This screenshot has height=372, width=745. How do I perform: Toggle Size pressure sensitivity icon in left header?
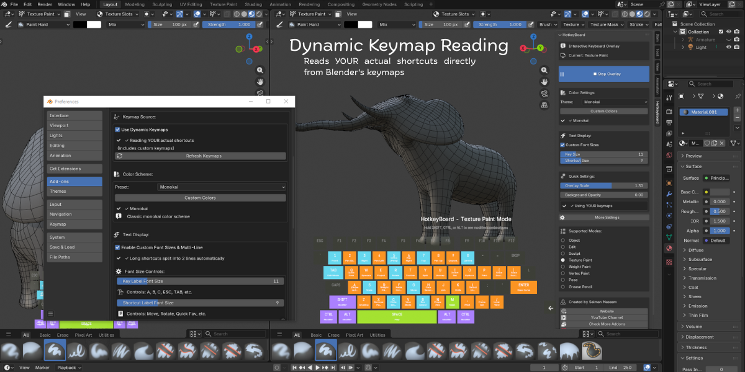tap(196, 24)
